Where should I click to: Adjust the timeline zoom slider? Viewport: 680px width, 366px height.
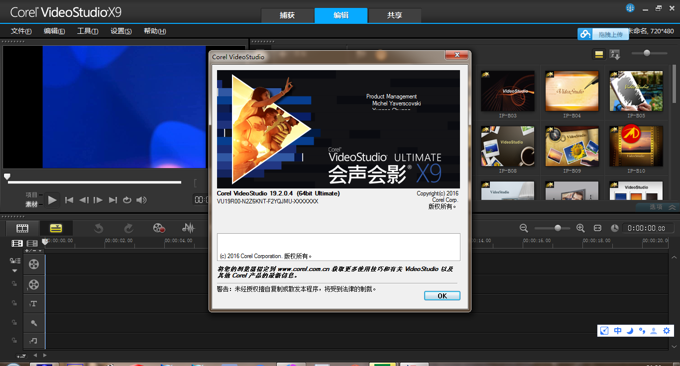tap(553, 228)
